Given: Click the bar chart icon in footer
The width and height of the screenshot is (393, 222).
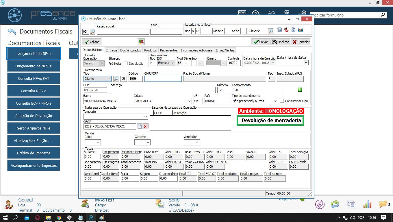Looking at the screenshot, I should pyautogui.click(x=367, y=204).
